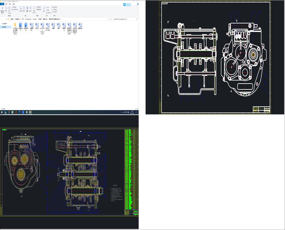Click Desktop in the address bar path

(x=35, y=19)
